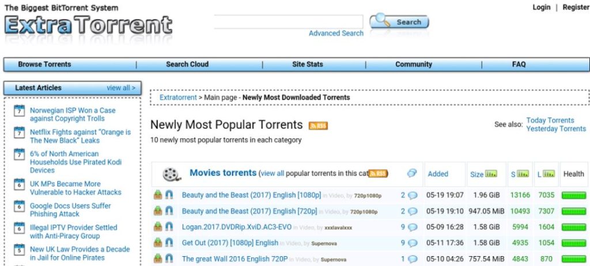590x266 pixels.
Task: Open Get Out (2017) [1080p] English torrent
Action: point(230,243)
